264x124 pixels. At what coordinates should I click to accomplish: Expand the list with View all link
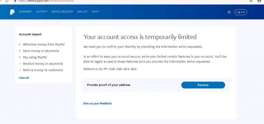(x=24, y=78)
